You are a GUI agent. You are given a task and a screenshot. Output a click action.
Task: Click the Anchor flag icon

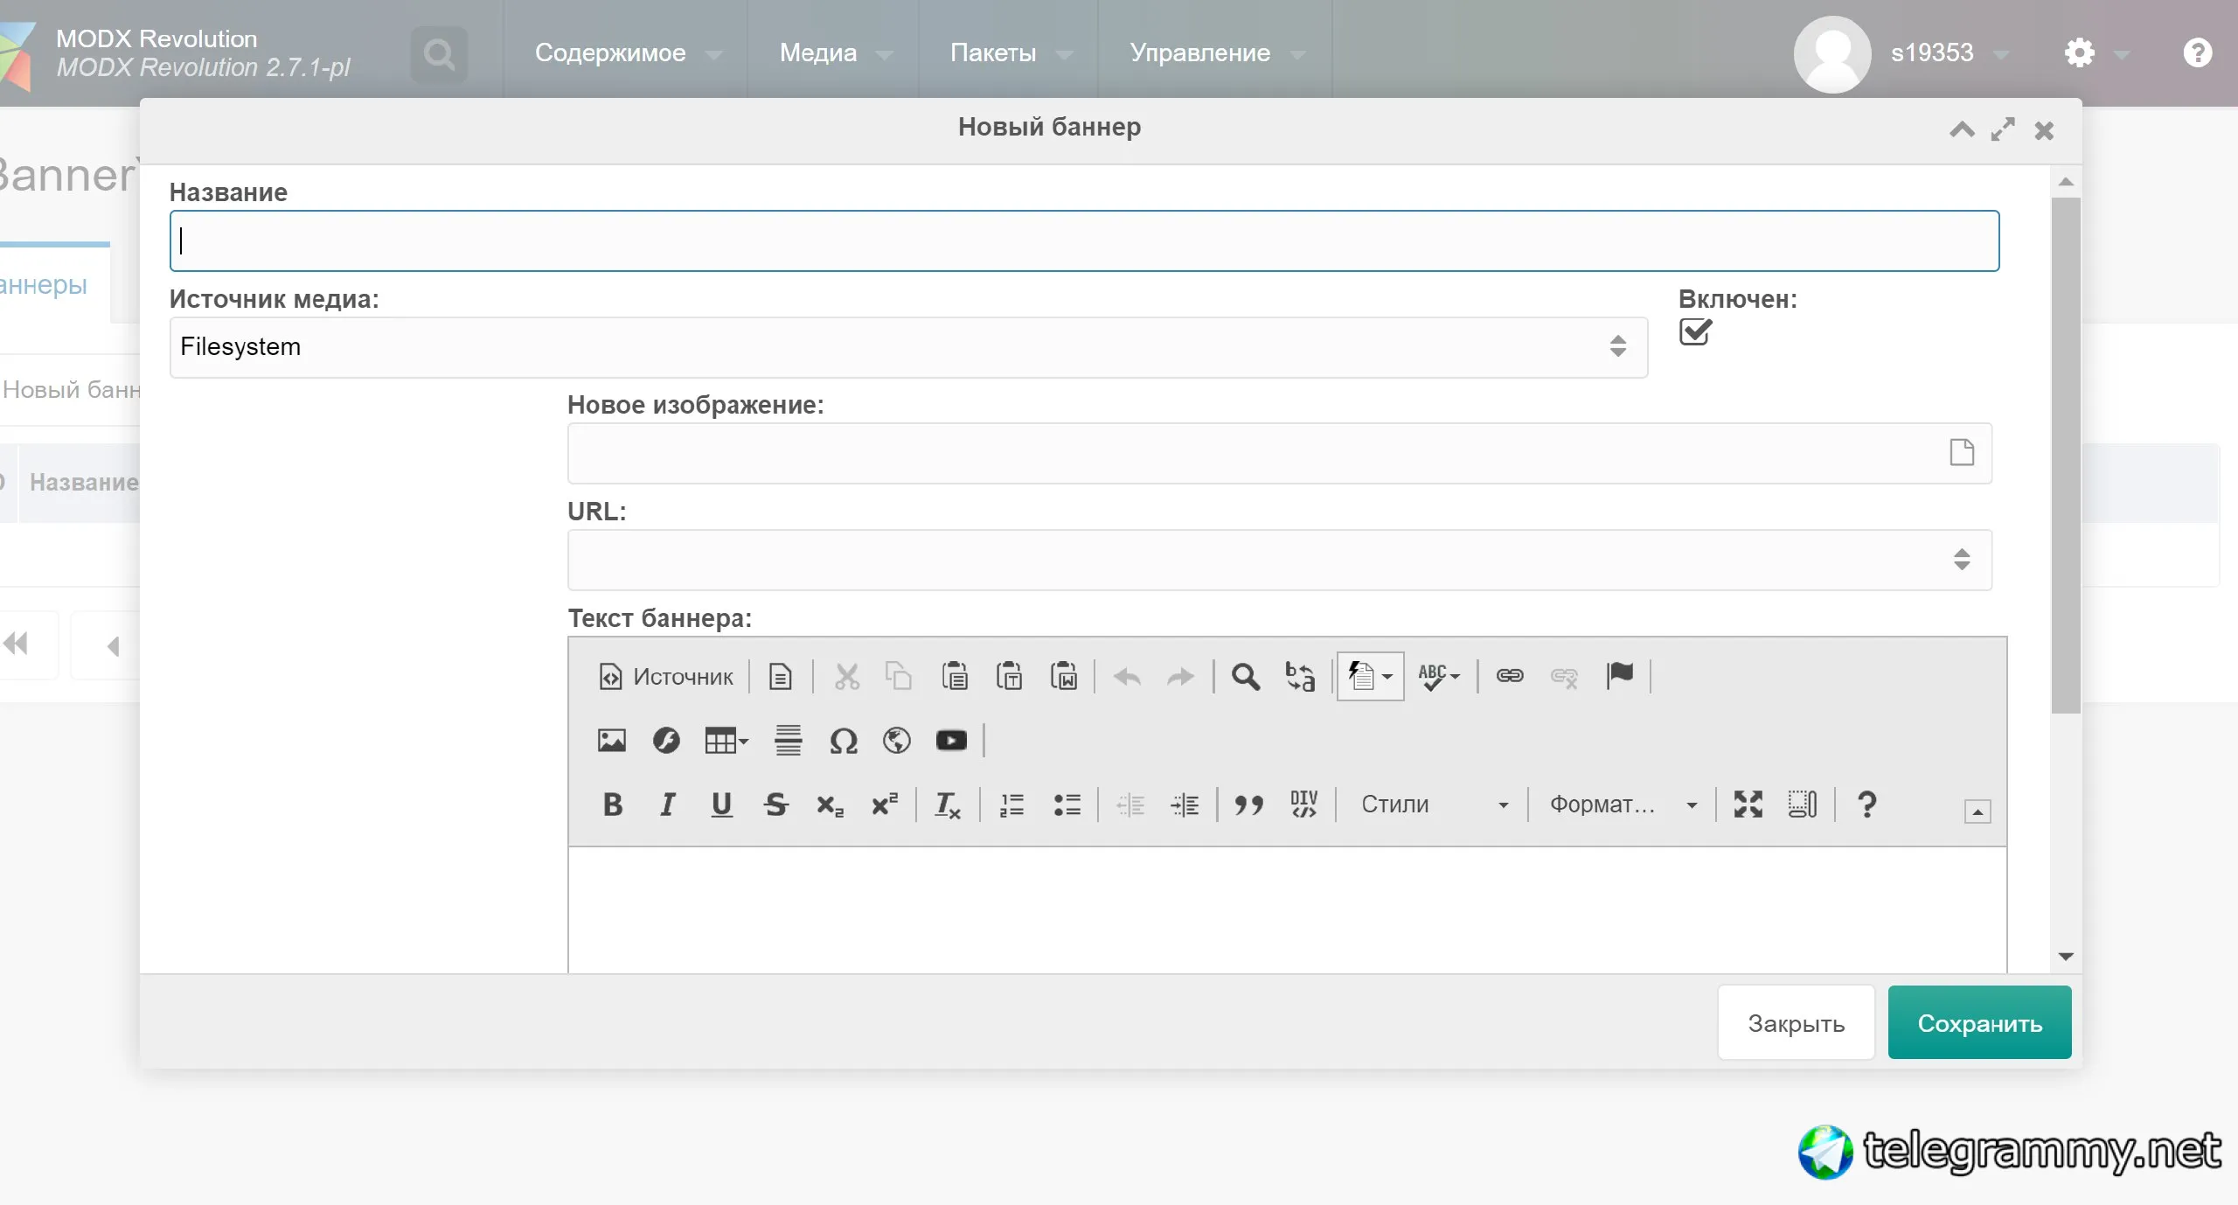[x=1619, y=676]
